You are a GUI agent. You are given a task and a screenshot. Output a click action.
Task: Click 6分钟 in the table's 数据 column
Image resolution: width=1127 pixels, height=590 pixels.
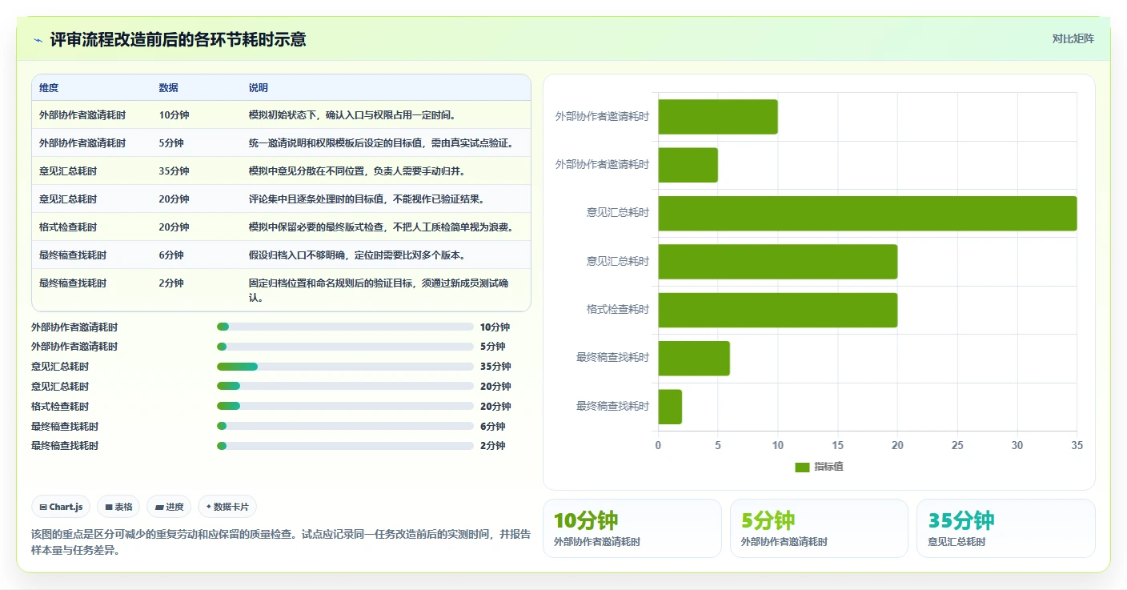[170, 255]
